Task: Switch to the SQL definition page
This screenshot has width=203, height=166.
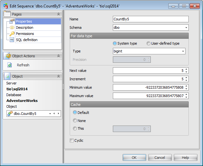Action: pyautogui.click(x=27, y=40)
